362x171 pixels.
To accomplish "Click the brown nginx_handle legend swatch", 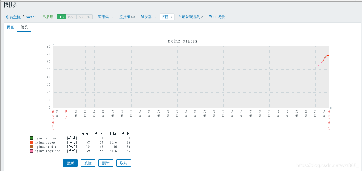I will click(32, 147).
